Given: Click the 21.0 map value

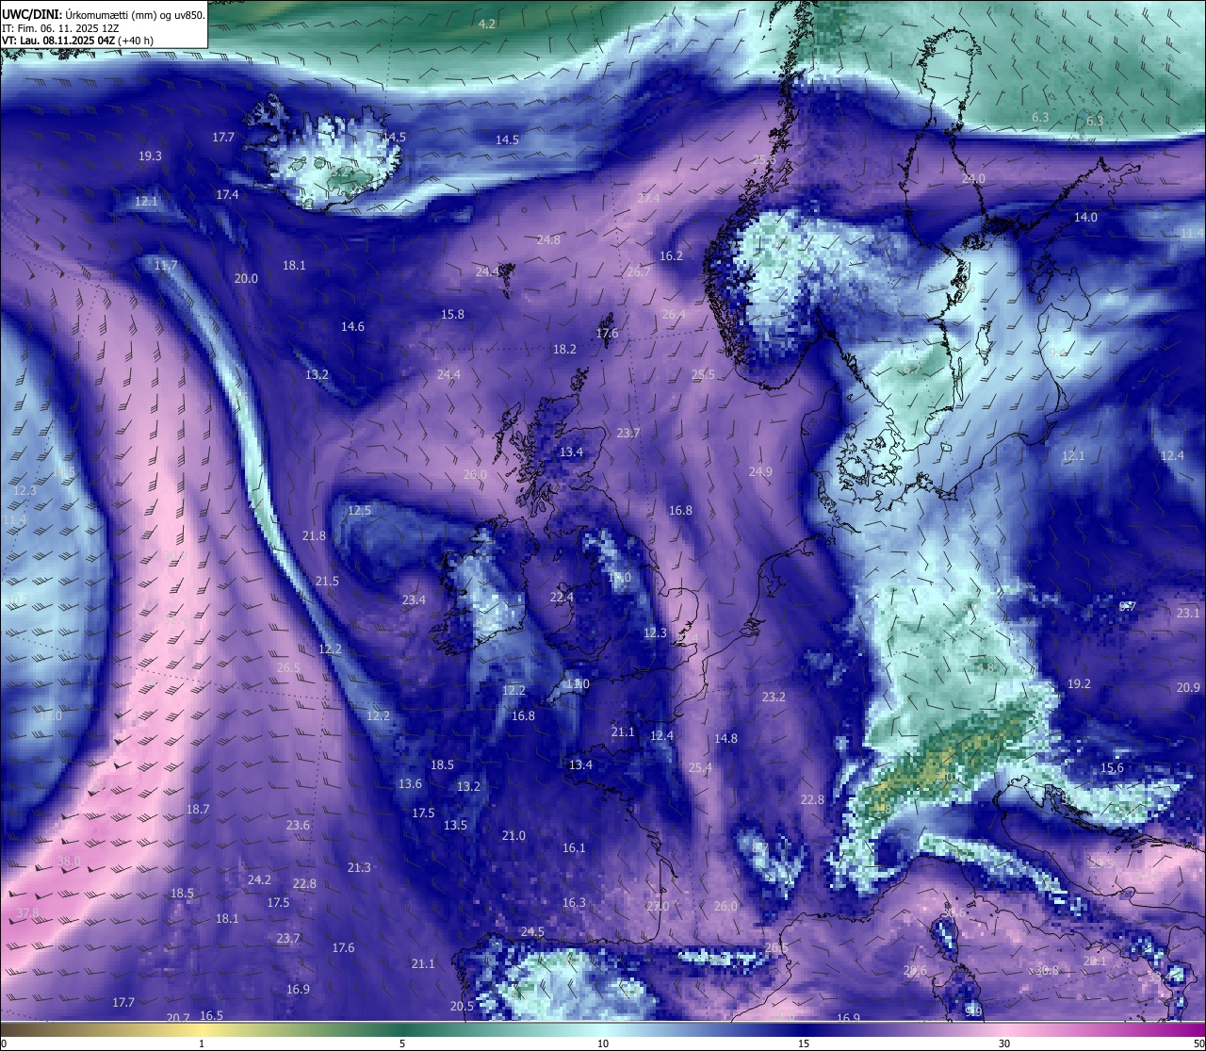Looking at the screenshot, I should [x=513, y=835].
